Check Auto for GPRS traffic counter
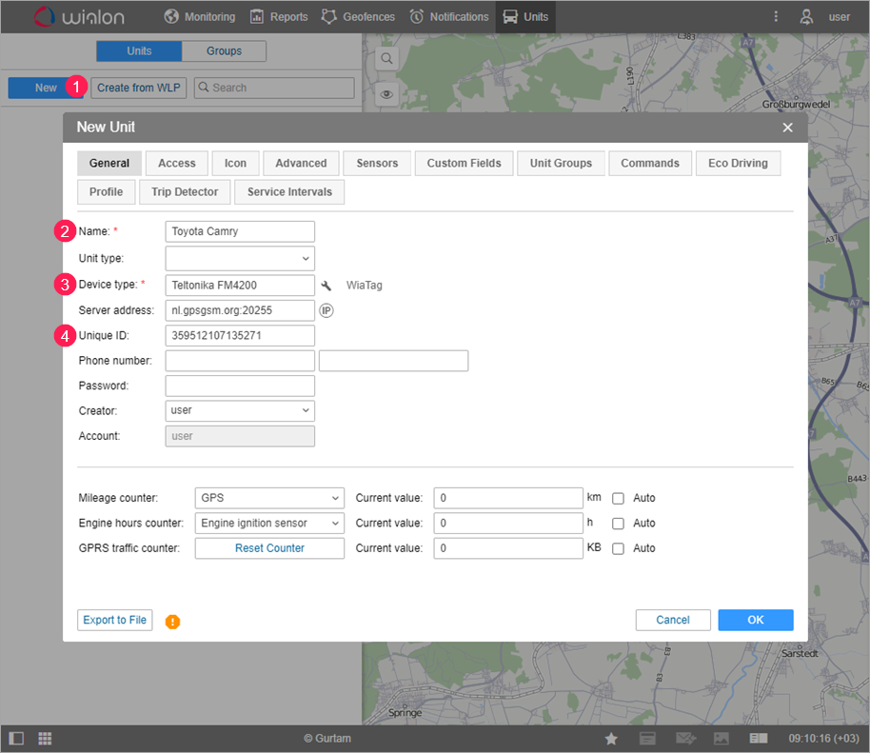The image size is (870, 753). (x=618, y=548)
